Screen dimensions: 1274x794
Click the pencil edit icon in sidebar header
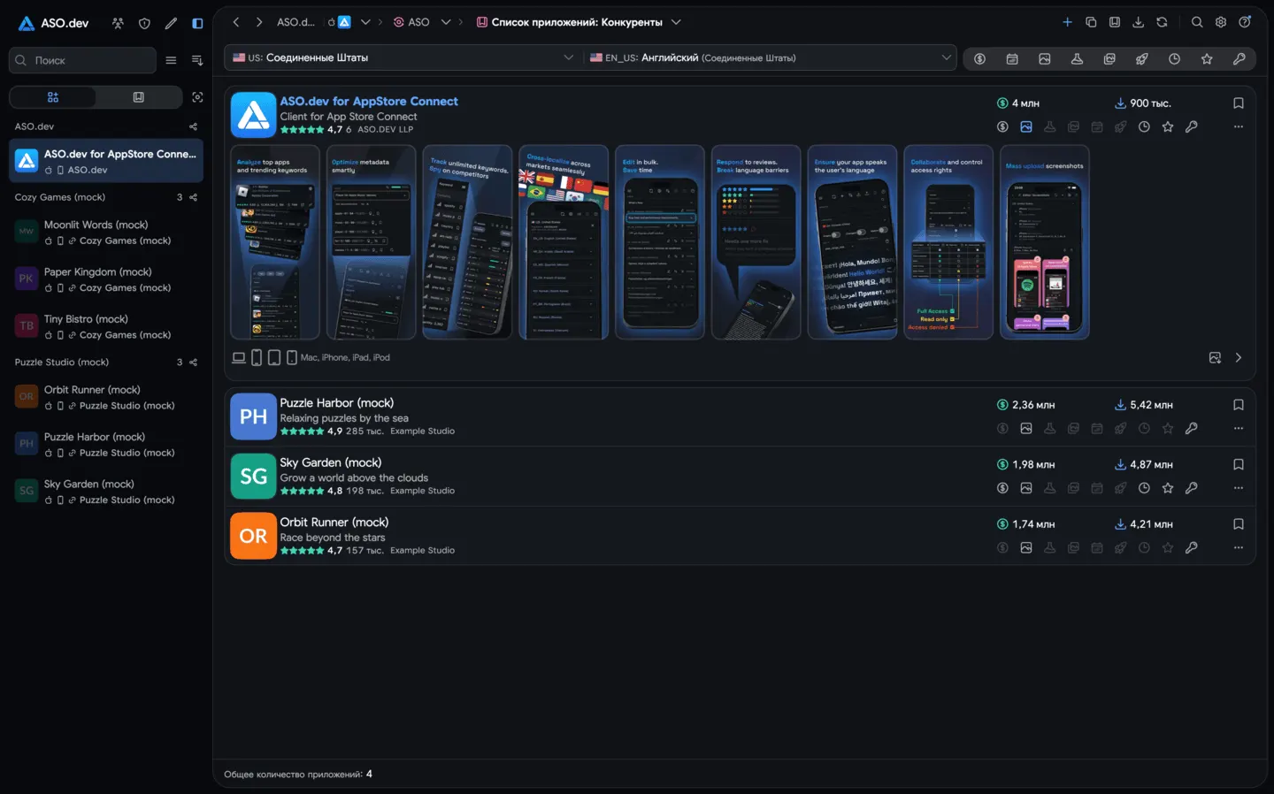pos(171,23)
